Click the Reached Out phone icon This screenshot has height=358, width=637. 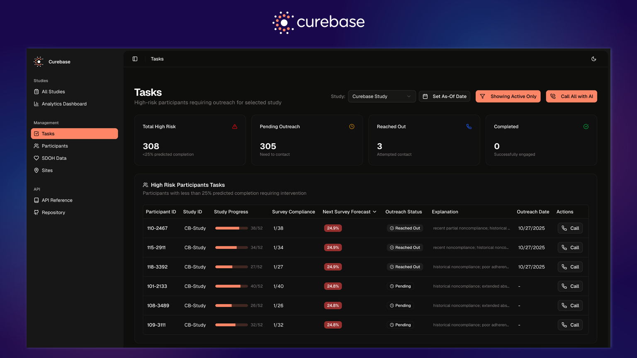point(469,127)
